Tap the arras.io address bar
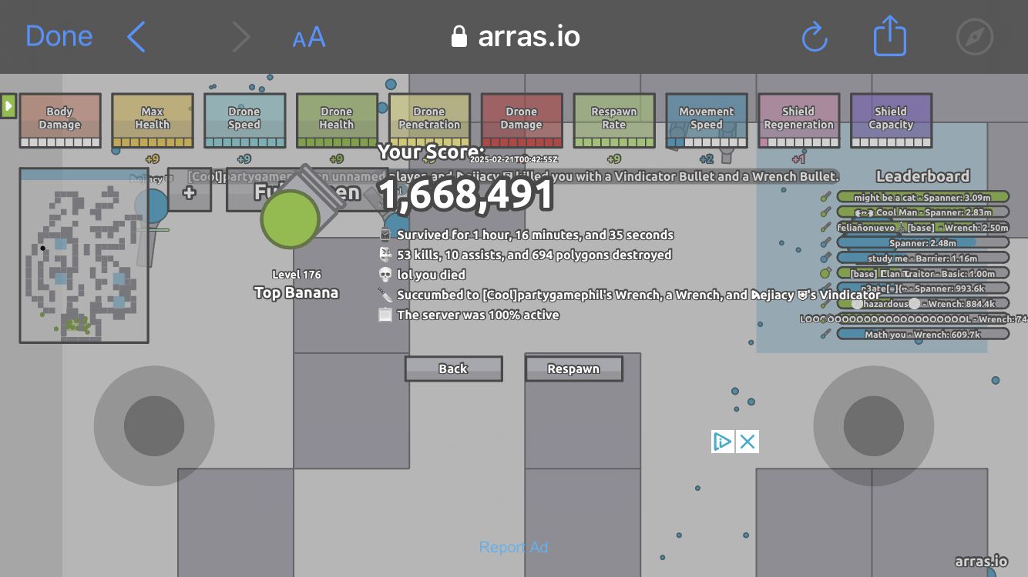The width and height of the screenshot is (1028, 577). tap(515, 36)
